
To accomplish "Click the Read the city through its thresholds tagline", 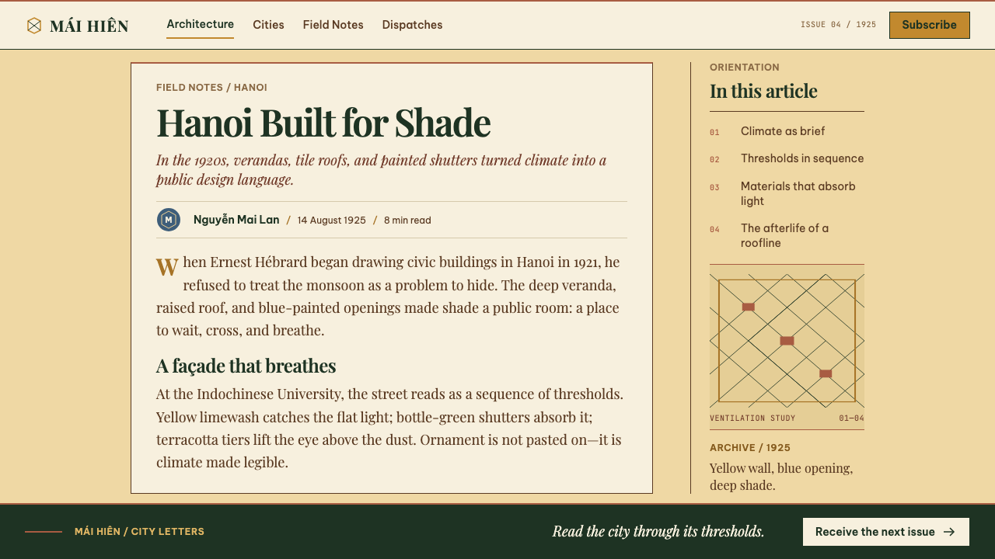I will click(658, 531).
